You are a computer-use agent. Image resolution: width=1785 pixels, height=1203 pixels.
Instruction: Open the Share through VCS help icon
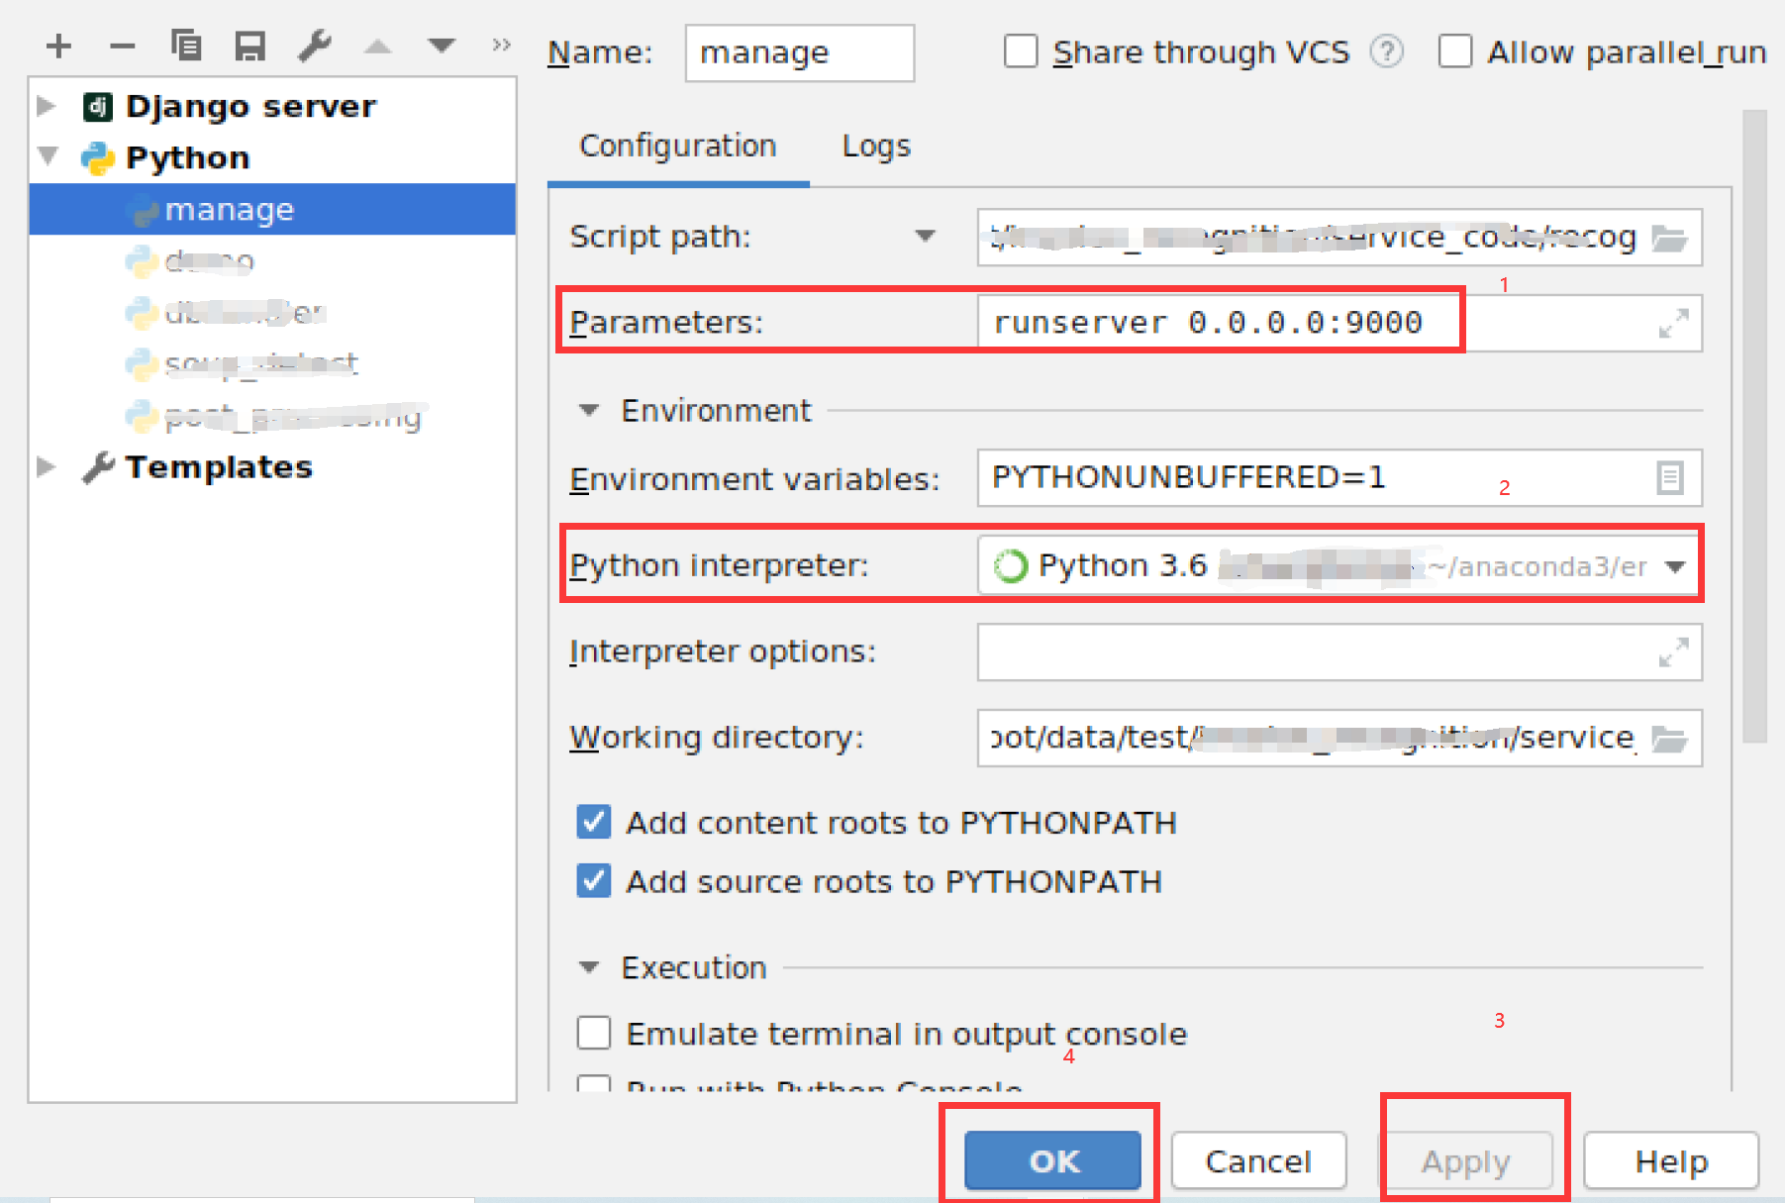[1386, 50]
